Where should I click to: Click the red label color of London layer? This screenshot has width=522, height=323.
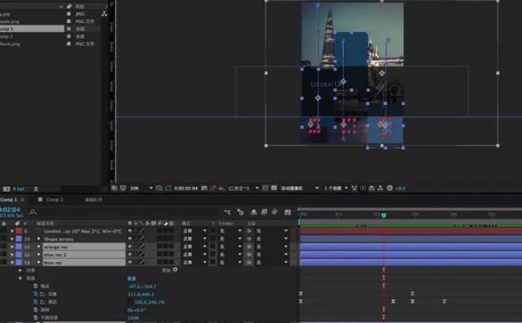[x=19, y=231]
